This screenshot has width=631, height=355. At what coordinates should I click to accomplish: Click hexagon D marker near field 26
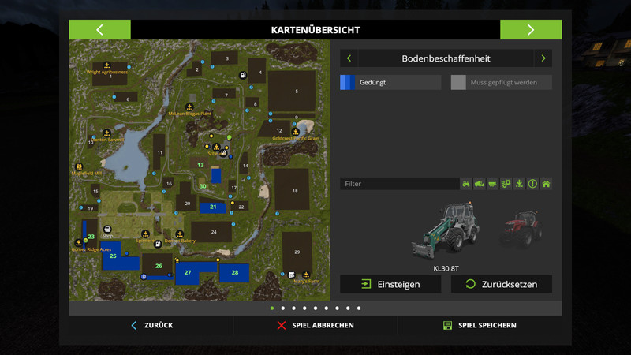(144, 277)
